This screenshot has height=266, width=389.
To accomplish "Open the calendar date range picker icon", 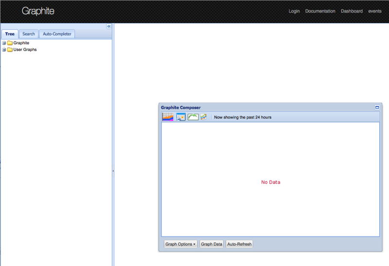I will click(x=181, y=117).
